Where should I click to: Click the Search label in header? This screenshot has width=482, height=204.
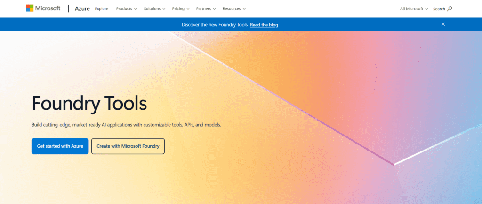[x=439, y=9]
